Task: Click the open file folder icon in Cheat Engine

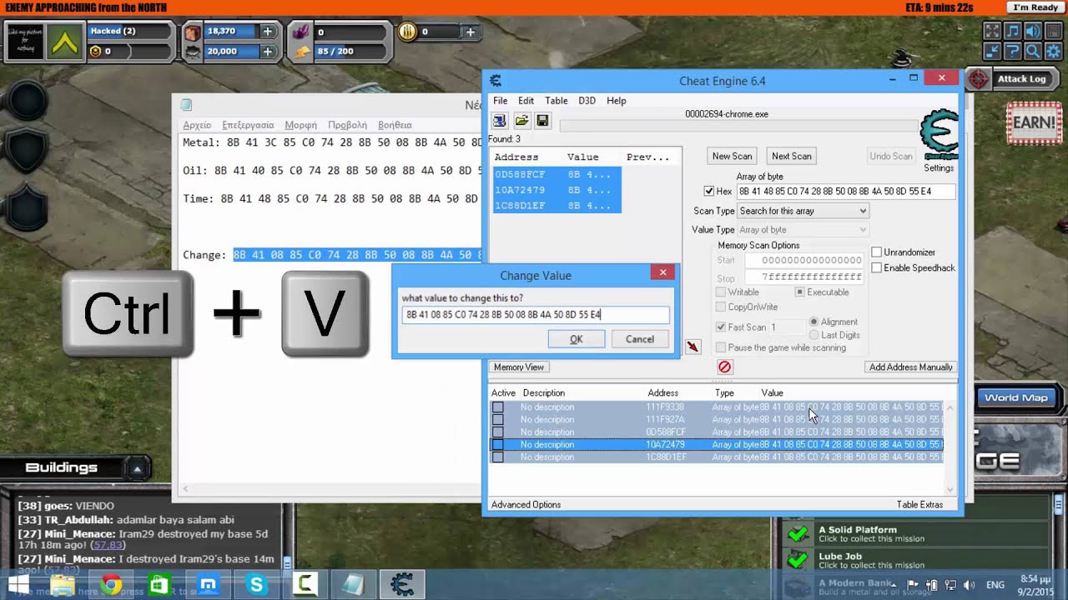Action: (x=521, y=121)
